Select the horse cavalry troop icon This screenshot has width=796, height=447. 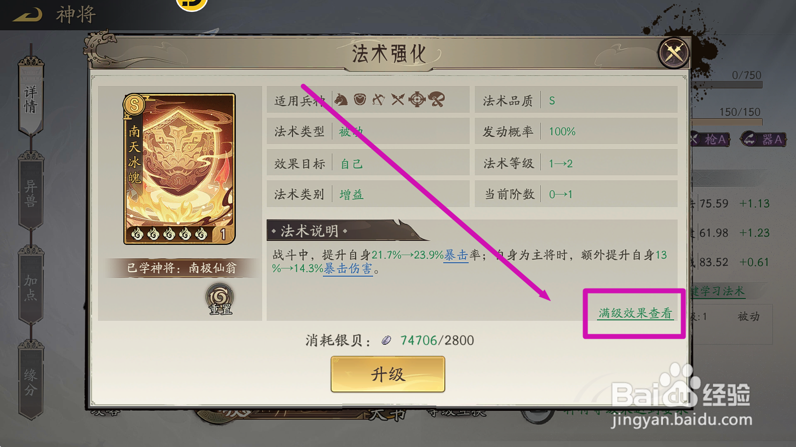pos(341,100)
